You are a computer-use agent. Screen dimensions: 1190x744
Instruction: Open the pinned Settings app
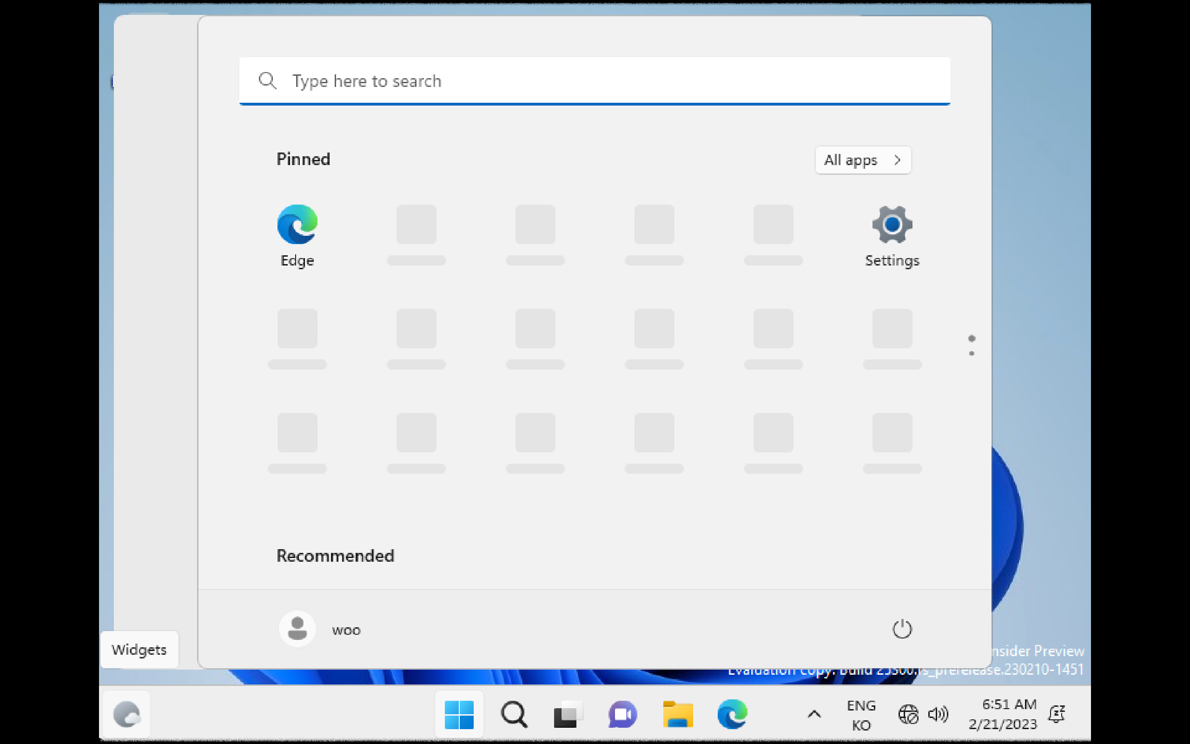[x=892, y=235]
